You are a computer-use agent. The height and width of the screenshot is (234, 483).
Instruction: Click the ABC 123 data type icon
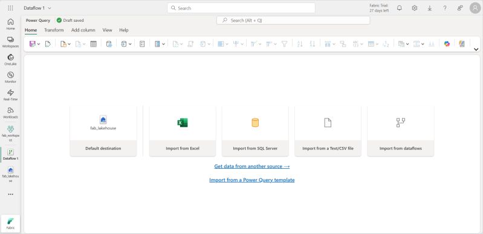click(355, 44)
